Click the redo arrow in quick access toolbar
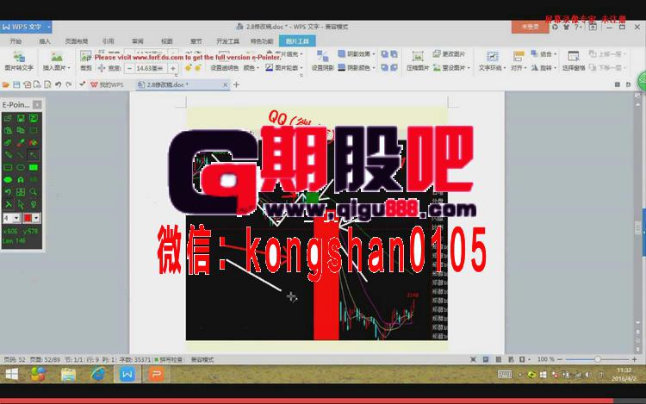 coord(69,84)
